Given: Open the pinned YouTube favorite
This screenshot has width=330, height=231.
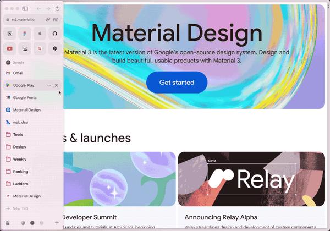Looking at the screenshot, I should point(10,48).
